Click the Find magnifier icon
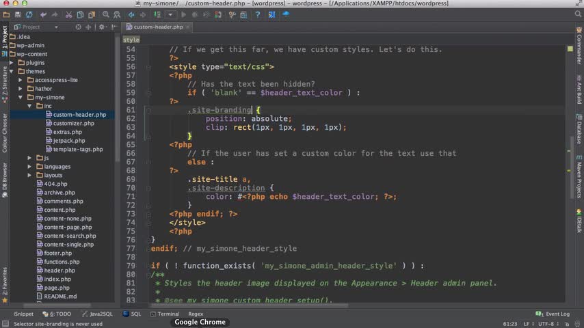584x328 pixels. (105, 14)
